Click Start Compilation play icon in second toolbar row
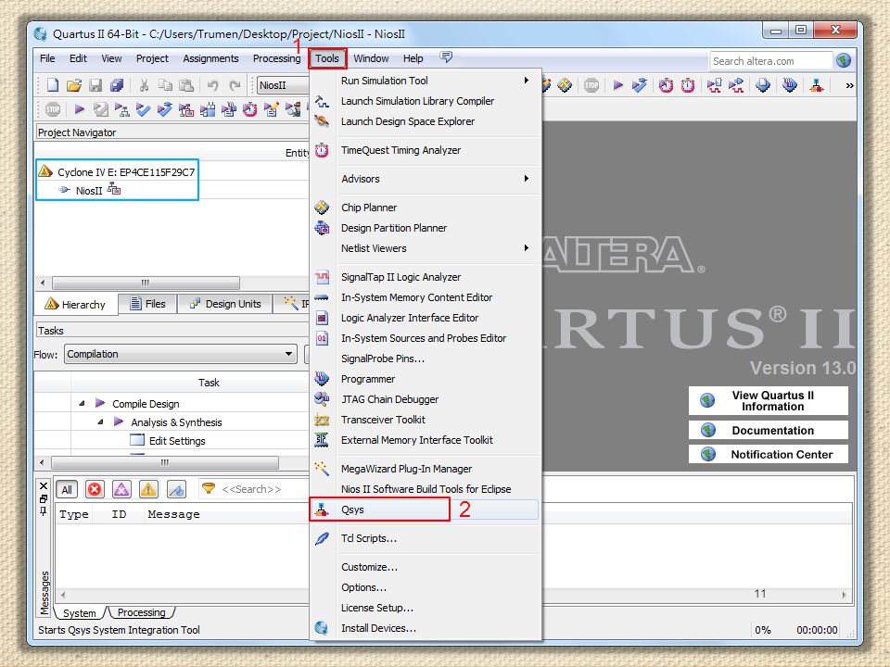 click(x=80, y=109)
